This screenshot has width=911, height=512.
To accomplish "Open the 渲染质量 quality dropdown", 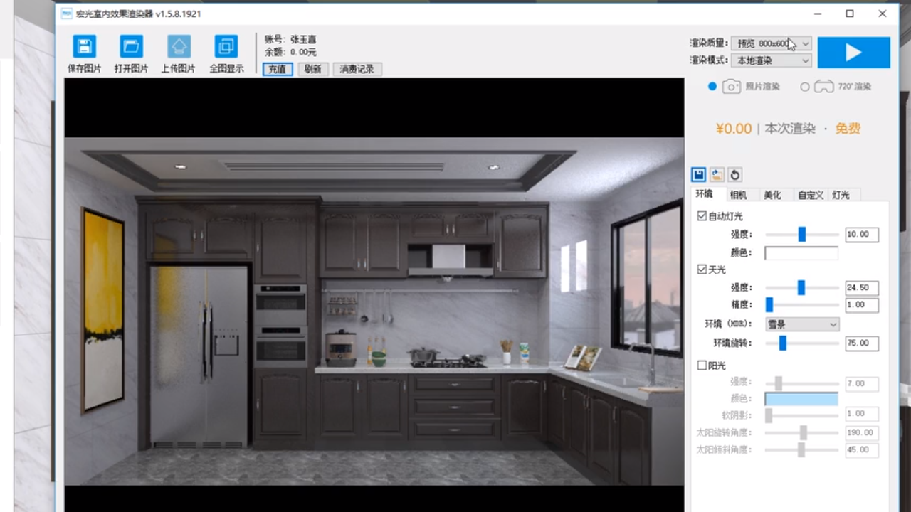I will [x=772, y=43].
